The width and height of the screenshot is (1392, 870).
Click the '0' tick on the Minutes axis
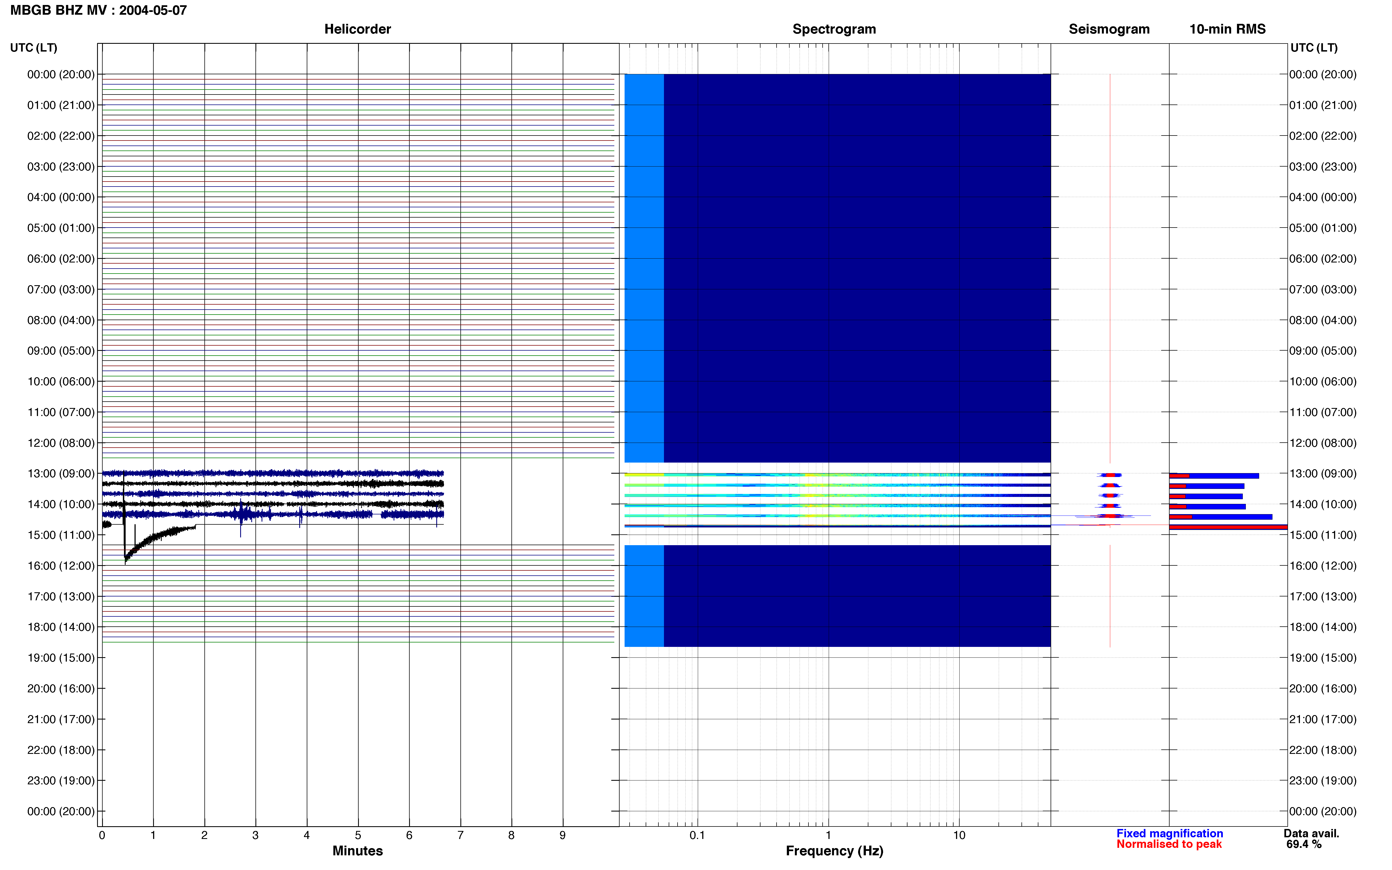[x=102, y=835]
